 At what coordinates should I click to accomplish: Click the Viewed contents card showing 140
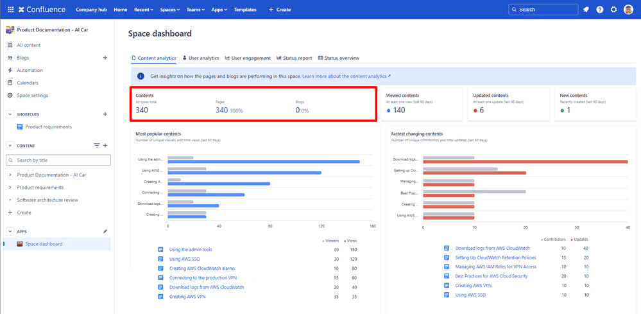[422, 104]
